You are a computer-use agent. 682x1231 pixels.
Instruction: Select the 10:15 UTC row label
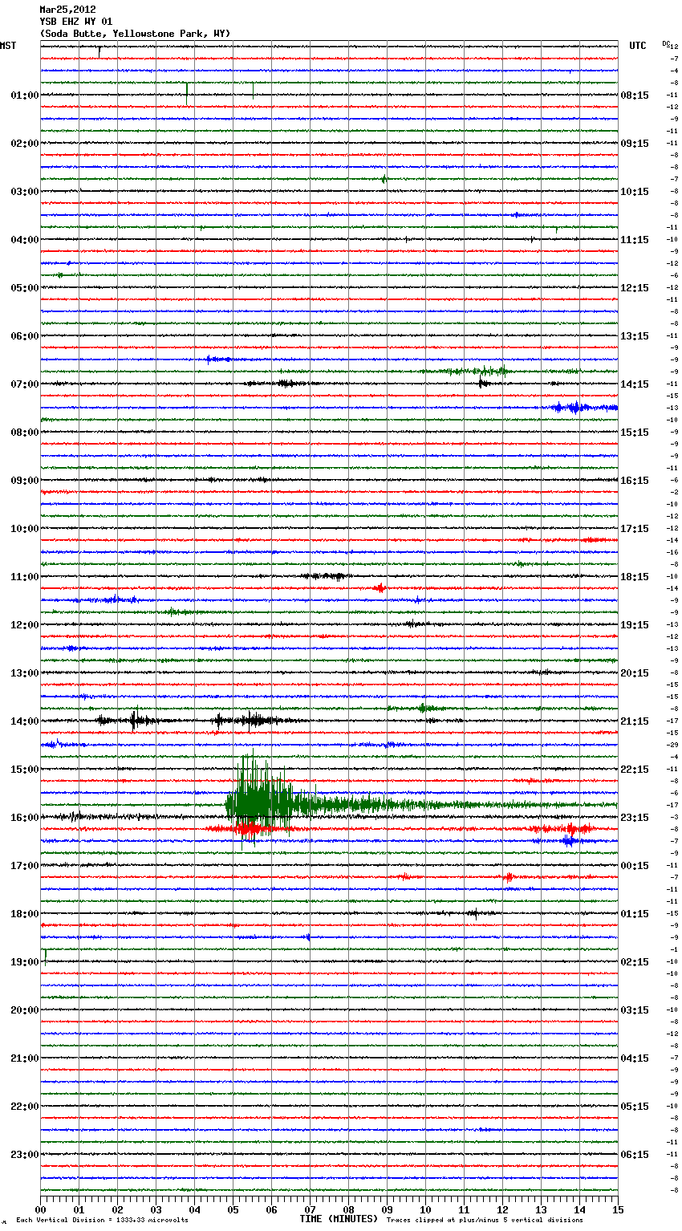[x=635, y=192]
